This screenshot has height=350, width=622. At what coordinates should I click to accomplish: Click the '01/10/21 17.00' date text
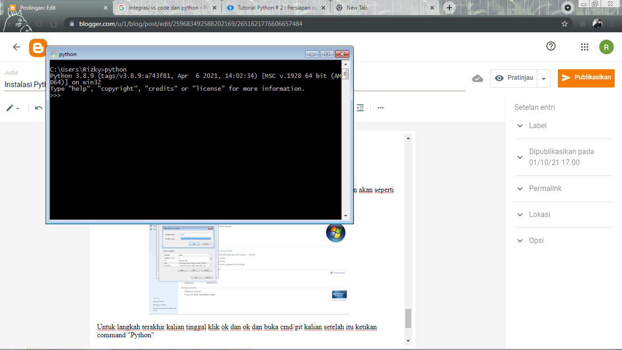click(554, 162)
